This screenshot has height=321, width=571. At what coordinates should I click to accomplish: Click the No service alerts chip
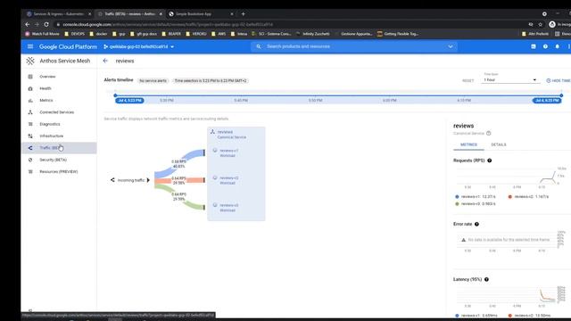[x=153, y=81]
